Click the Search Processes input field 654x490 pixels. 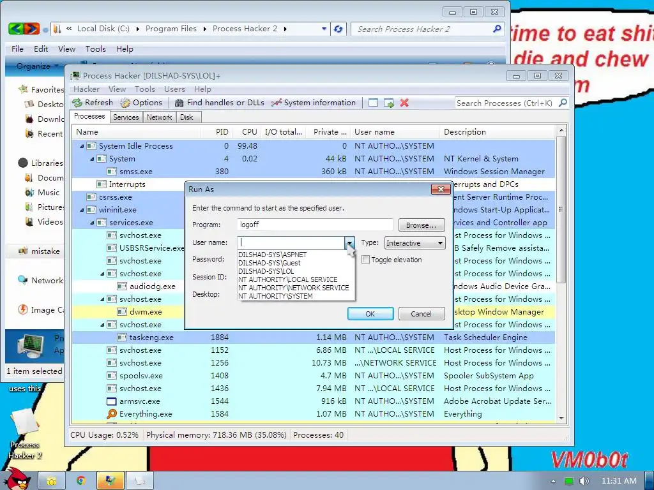(x=506, y=103)
